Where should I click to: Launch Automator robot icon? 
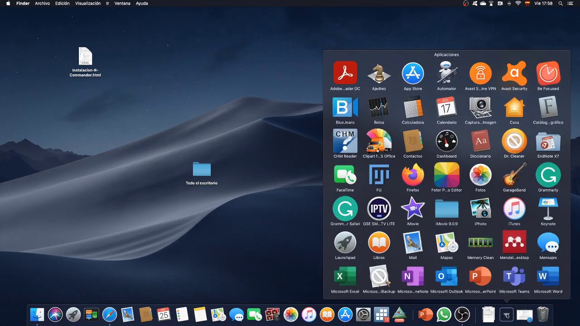click(447, 73)
